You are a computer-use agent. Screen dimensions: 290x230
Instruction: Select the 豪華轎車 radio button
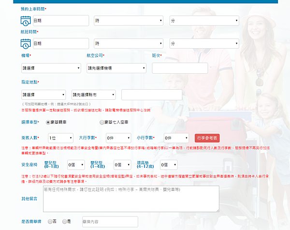[x=47, y=122]
